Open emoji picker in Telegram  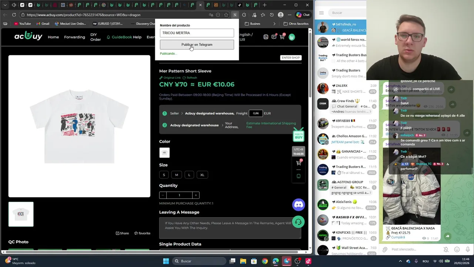(457, 250)
